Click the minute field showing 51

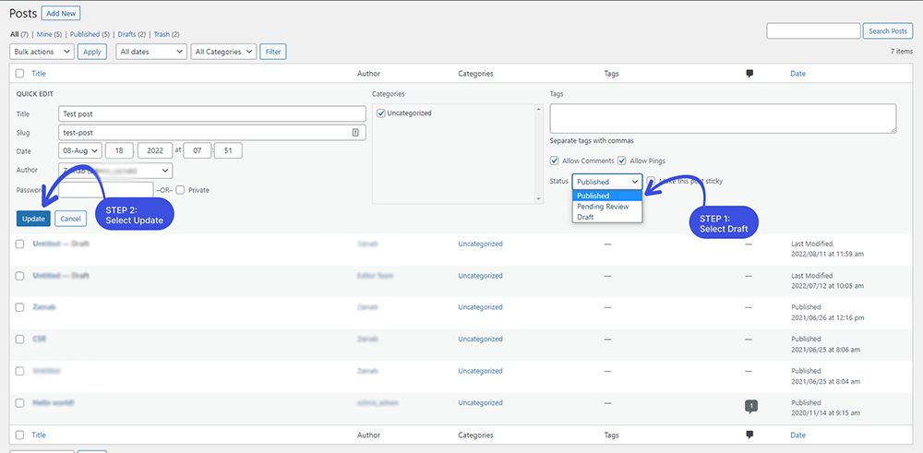(228, 150)
